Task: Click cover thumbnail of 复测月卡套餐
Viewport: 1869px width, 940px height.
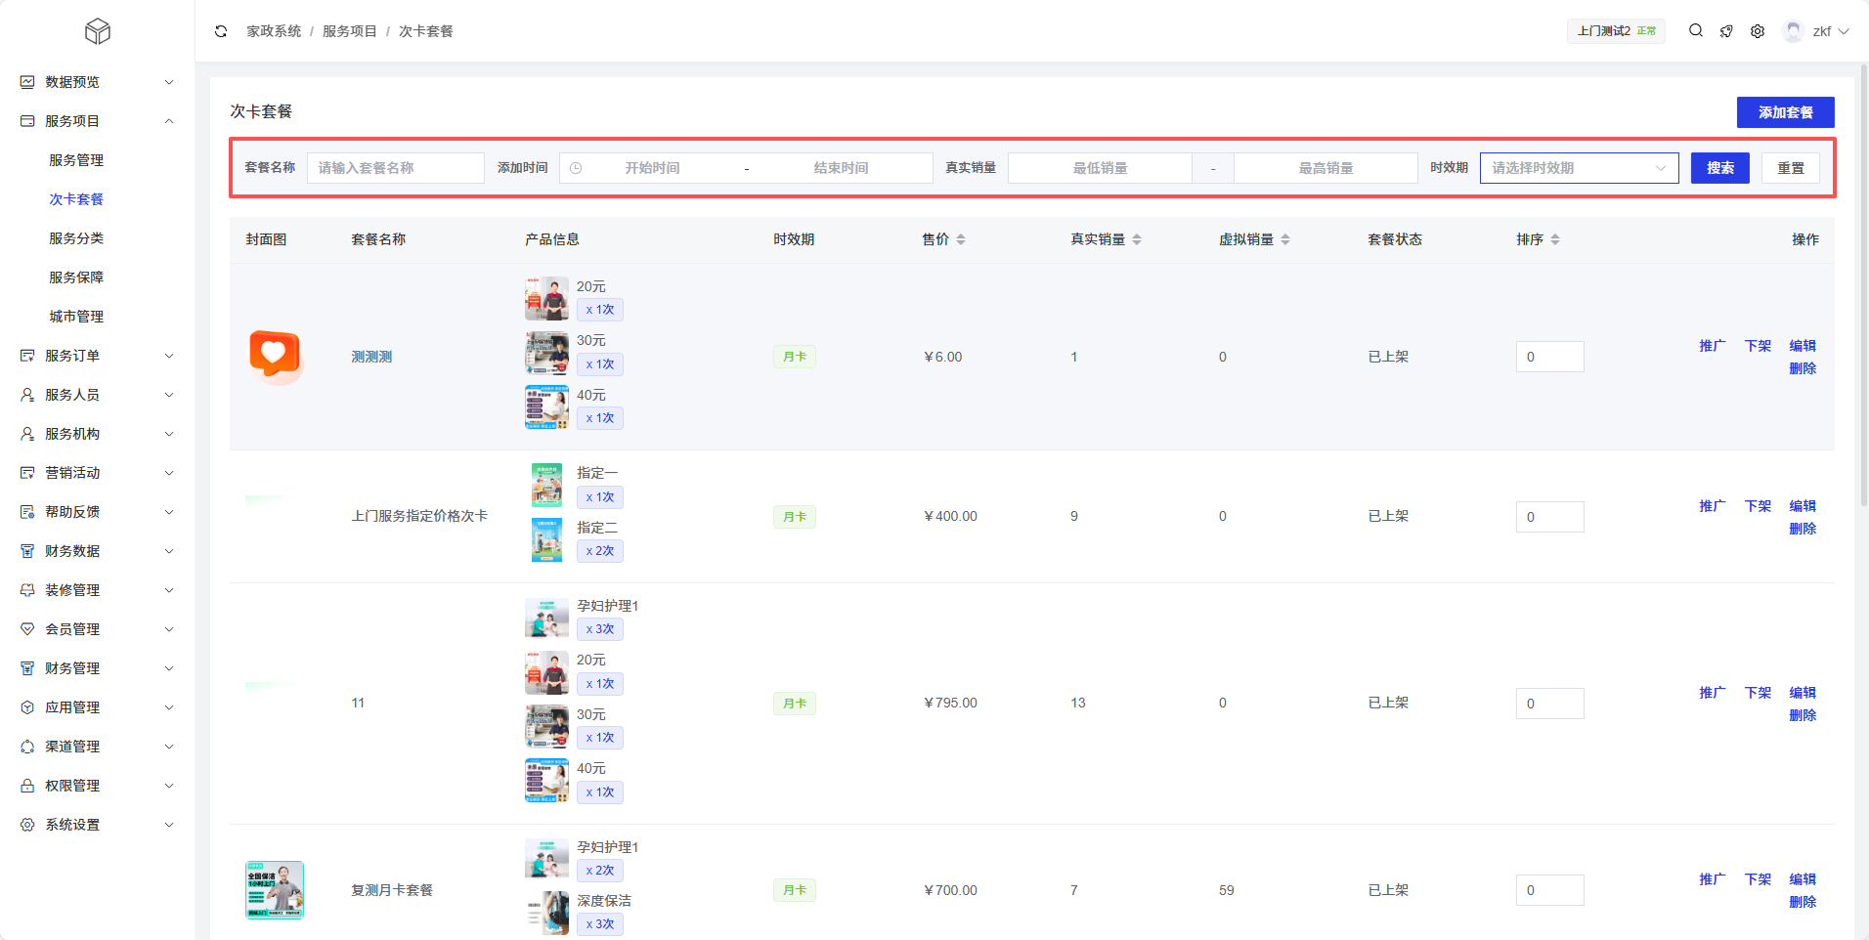Action: 275,890
